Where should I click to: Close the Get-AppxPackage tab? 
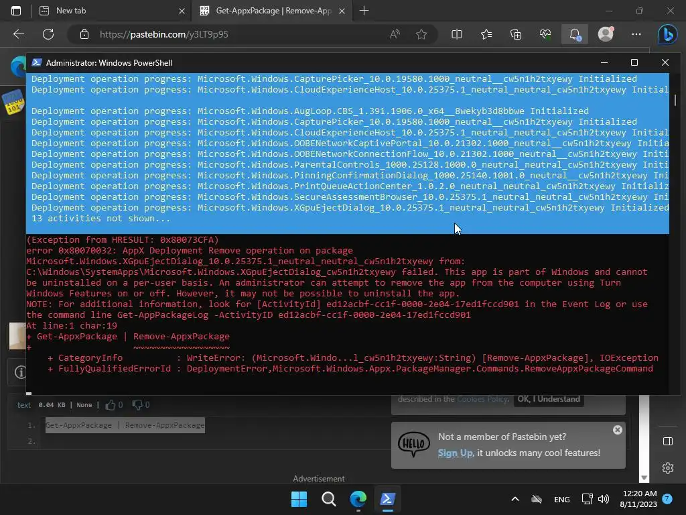pos(342,11)
